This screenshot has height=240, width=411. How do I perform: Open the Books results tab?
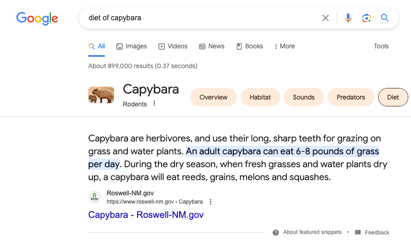[x=249, y=46]
